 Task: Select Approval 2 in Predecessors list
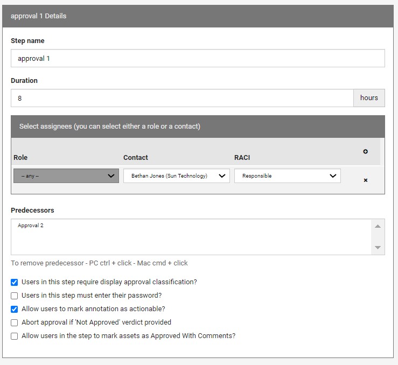31,226
